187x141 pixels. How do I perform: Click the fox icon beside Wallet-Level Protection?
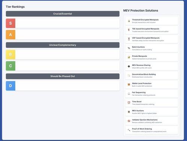click(x=129, y=85)
